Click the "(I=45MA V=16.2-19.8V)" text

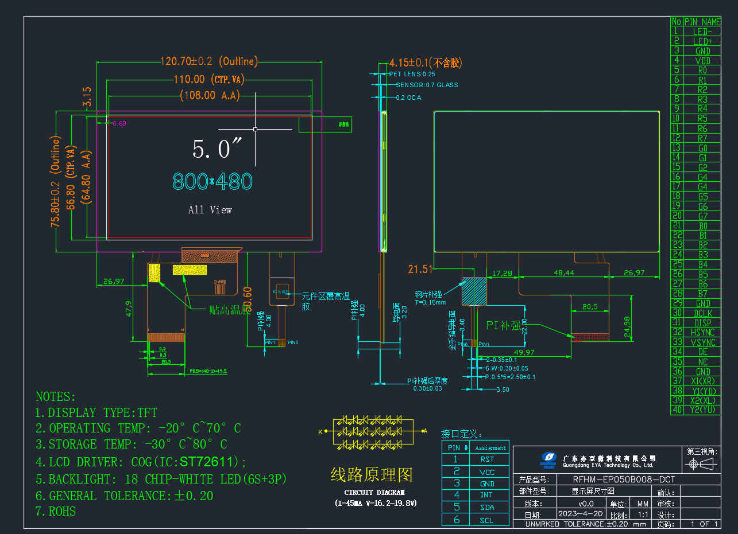(376, 503)
